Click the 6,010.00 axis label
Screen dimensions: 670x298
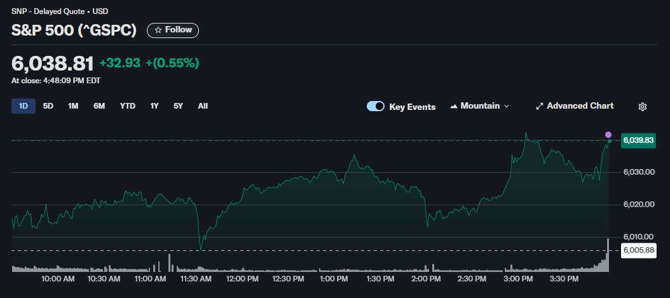(639, 237)
